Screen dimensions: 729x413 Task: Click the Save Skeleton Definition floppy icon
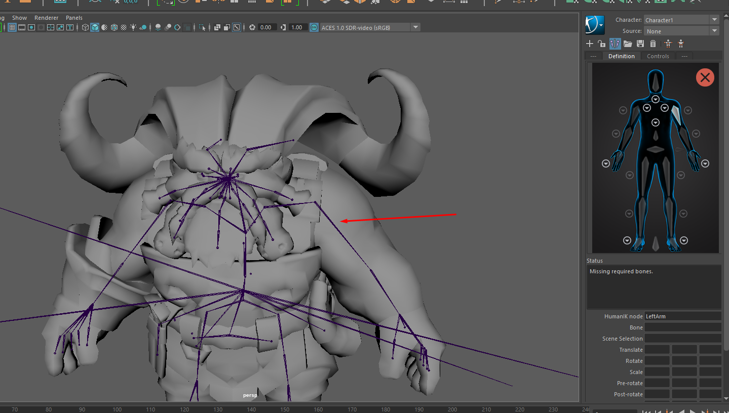(x=640, y=44)
